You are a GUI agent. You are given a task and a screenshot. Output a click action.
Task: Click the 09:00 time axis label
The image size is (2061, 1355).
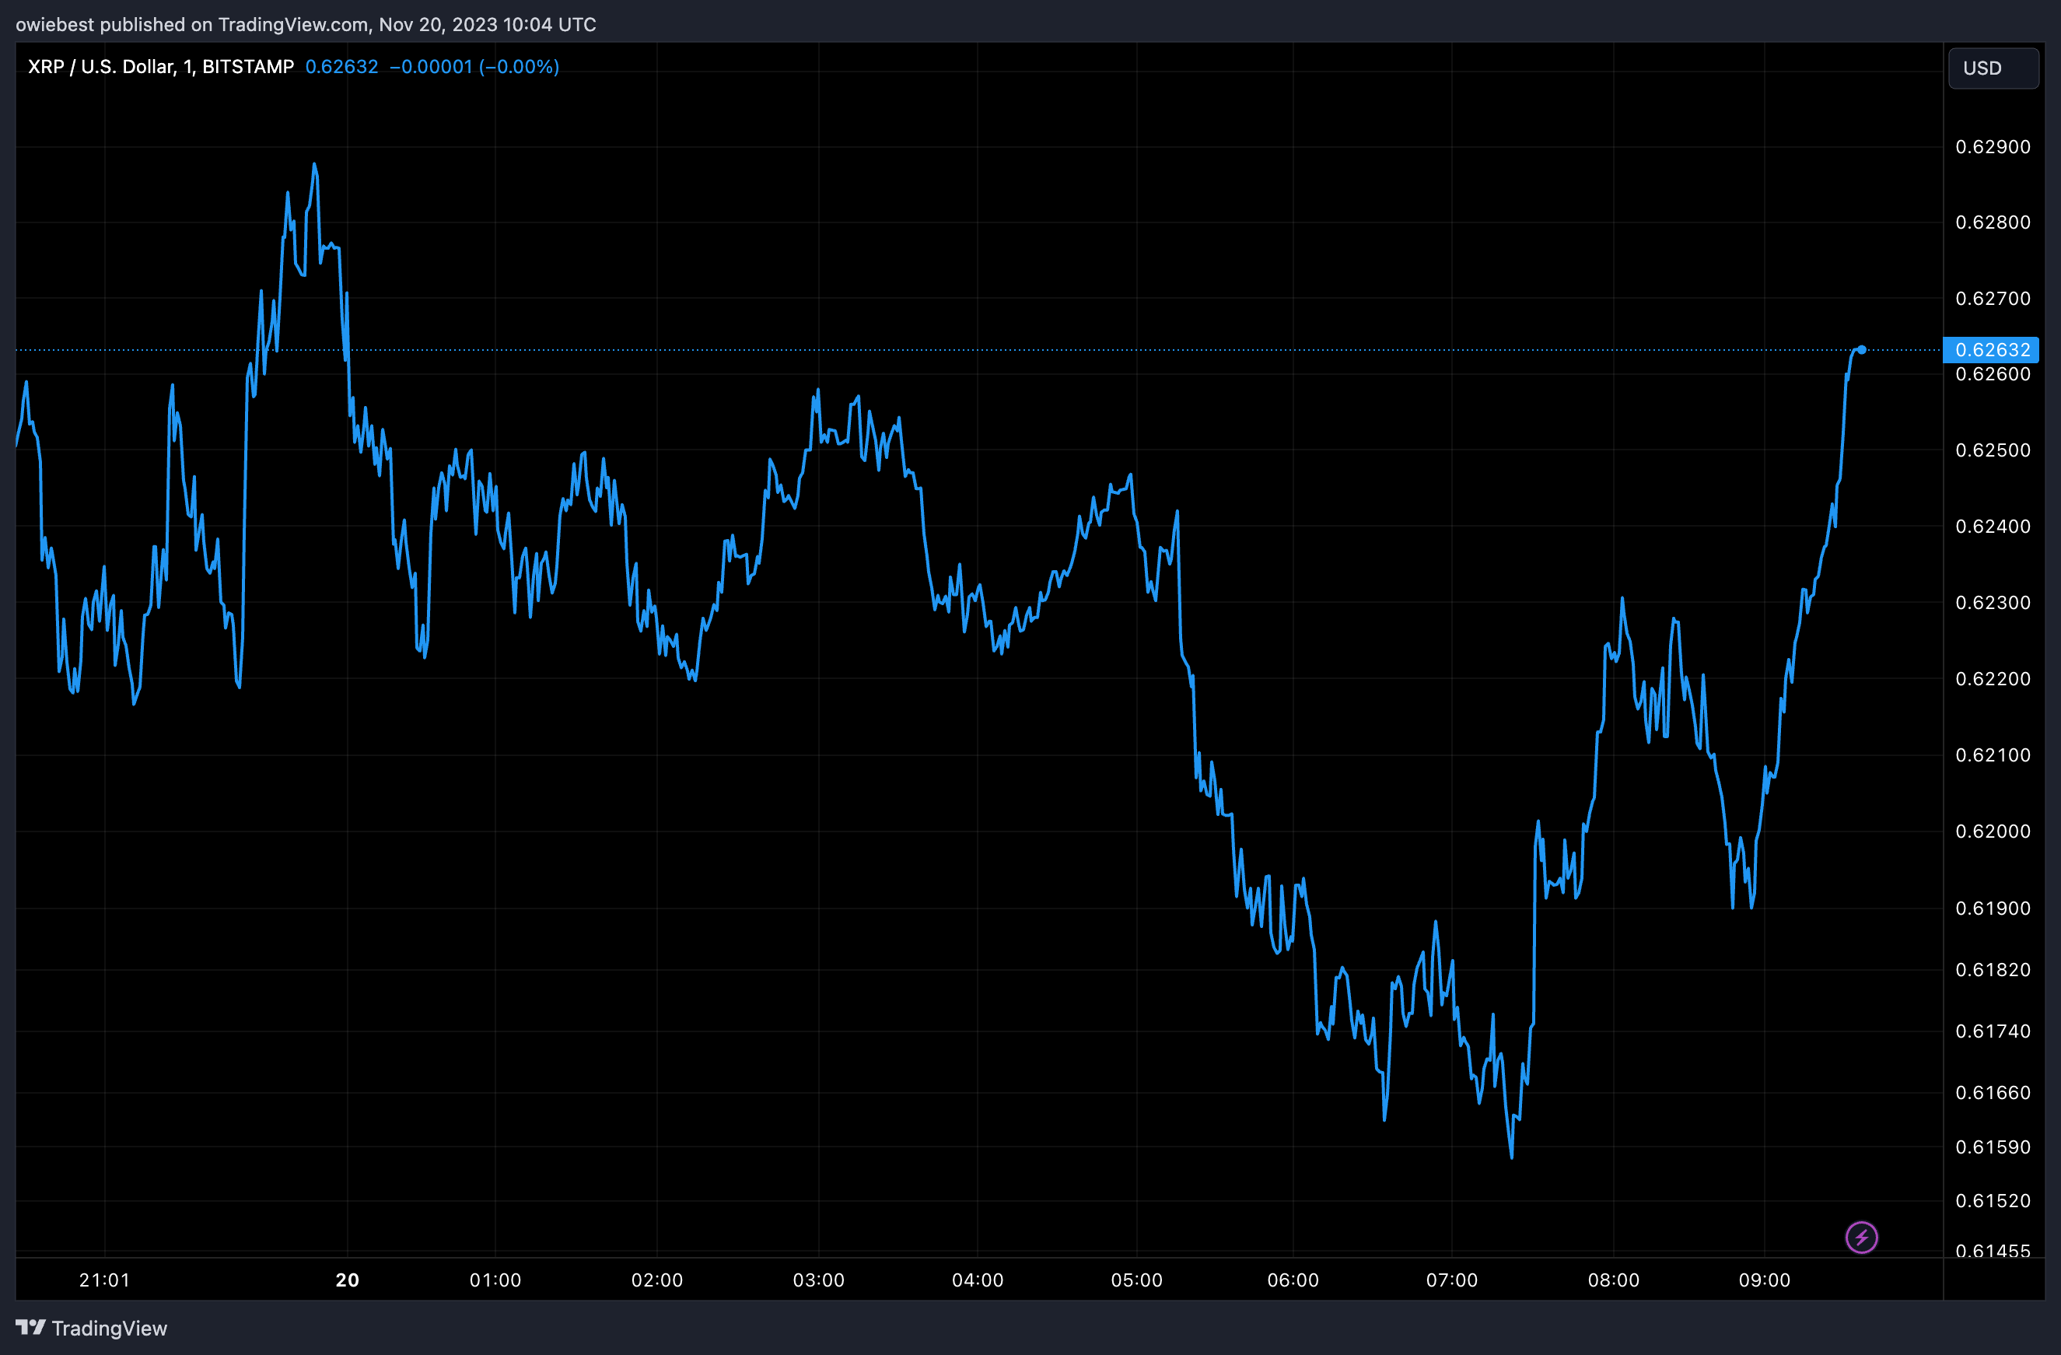[1764, 1280]
